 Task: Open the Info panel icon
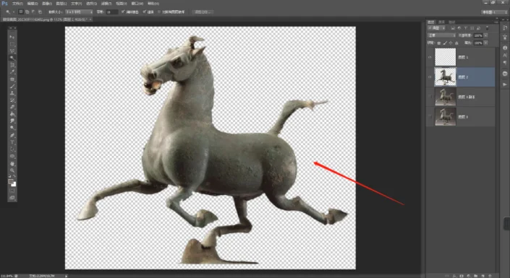[505, 48]
